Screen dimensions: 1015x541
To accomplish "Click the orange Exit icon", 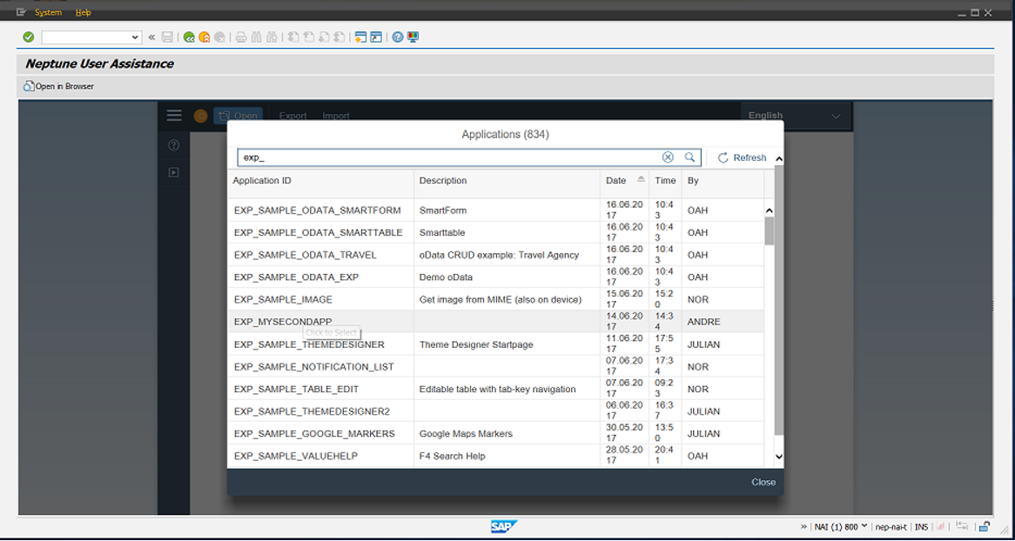I will click(205, 37).
